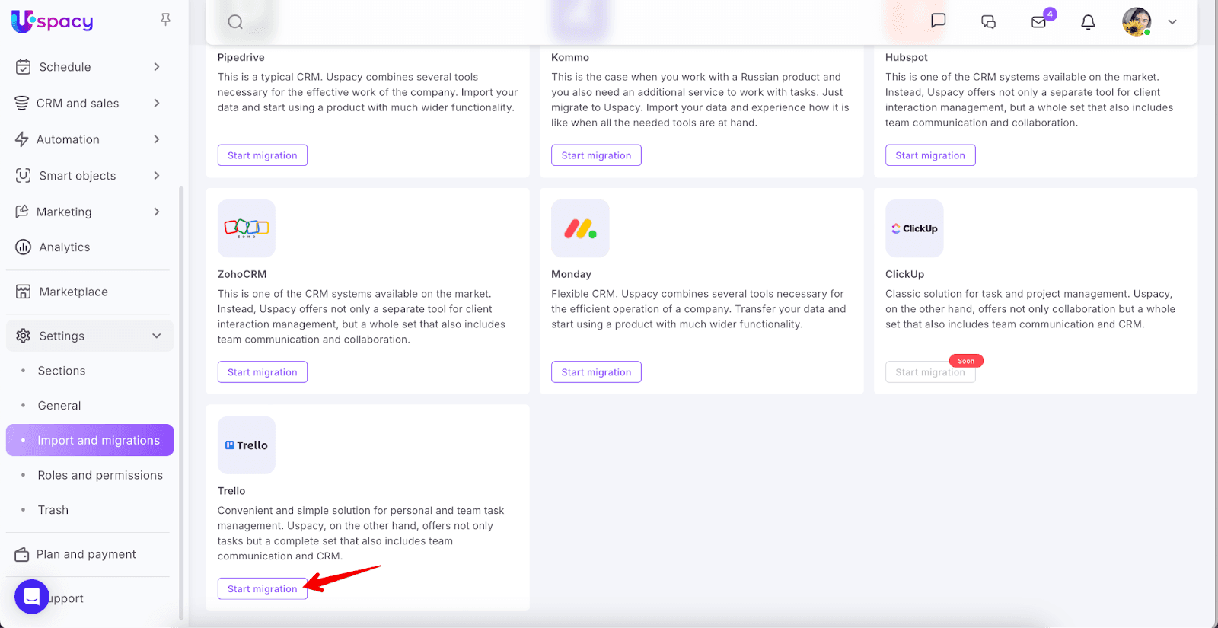This screenshot has width=1218, height=628.
Task: Pin the sidebar with pin icon
Action: (x=165, y=20)
